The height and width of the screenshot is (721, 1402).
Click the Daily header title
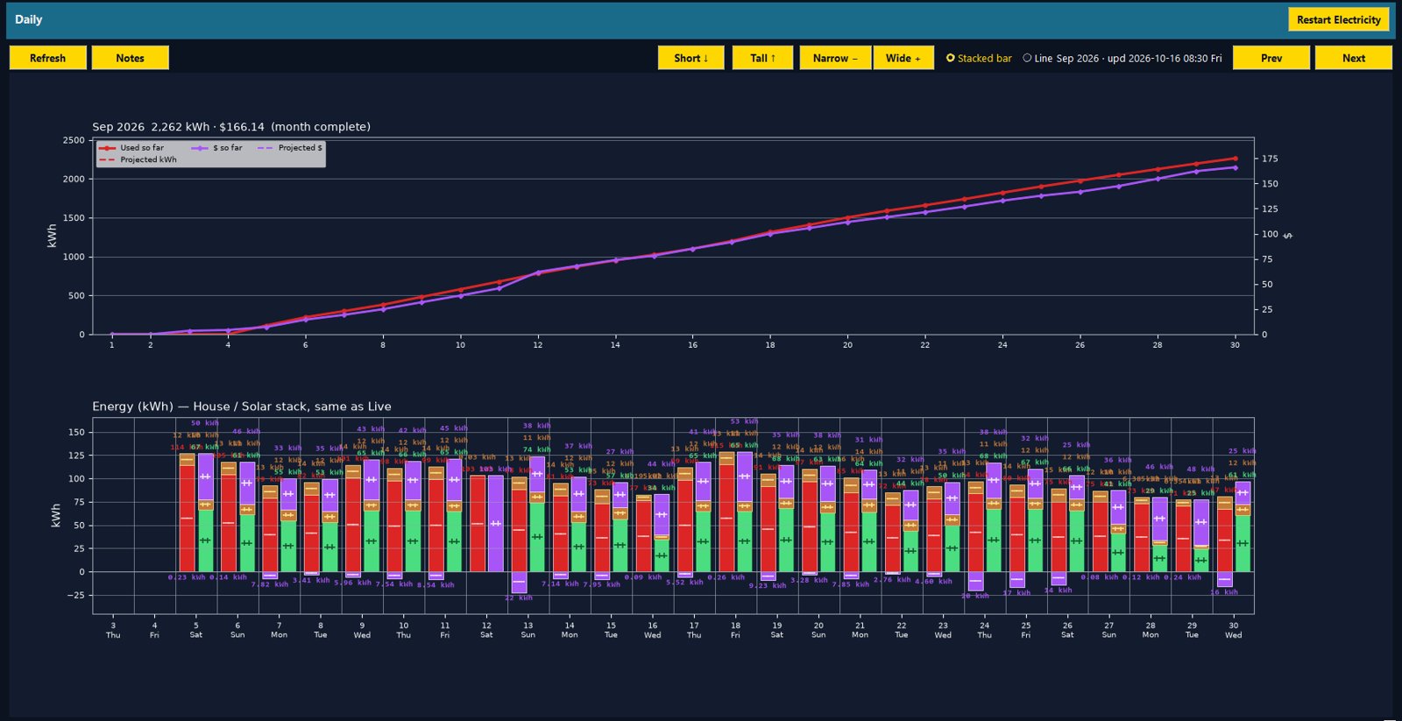[28, 19]
